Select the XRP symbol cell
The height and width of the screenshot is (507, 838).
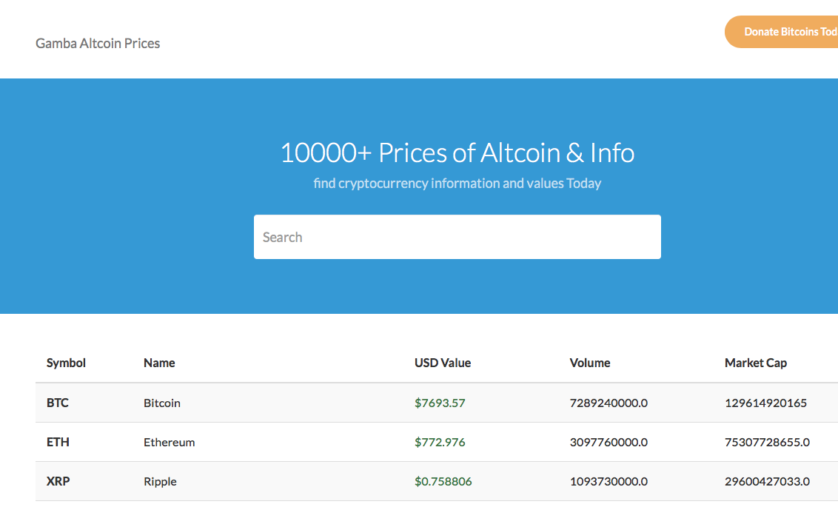(x=58, y=482)
